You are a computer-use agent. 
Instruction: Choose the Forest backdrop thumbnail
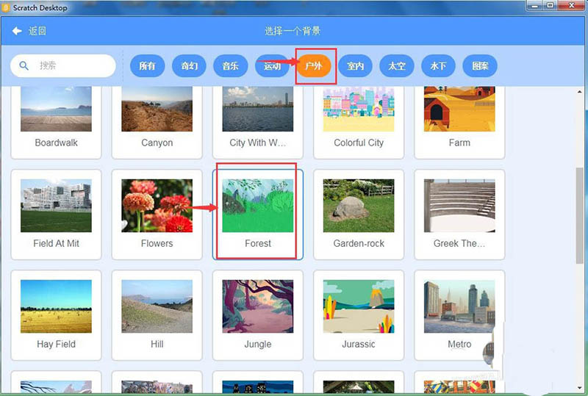(258, 206)
